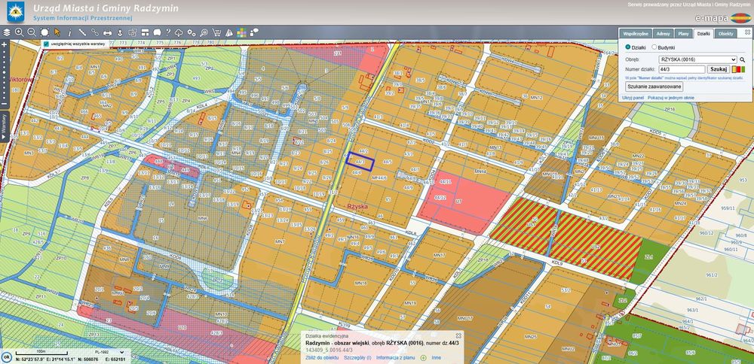Switch to the Plany tab

[x=683, y=34]
